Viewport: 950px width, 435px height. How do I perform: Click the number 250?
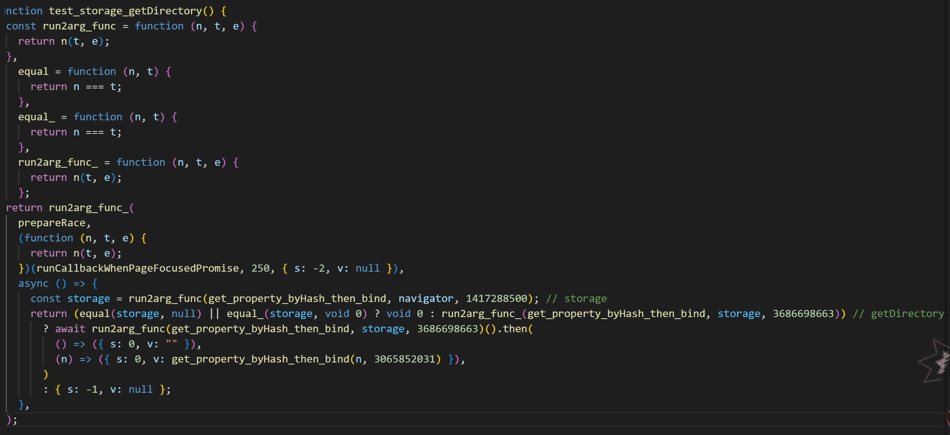(x=260, y=268)
